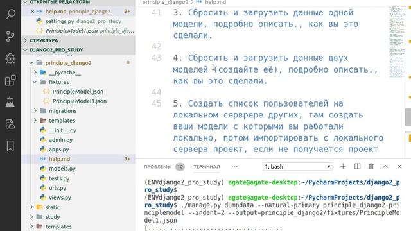Screen dimensions: 411x231
Task: Click text 'Сбросить и загрузить данные двух'
Action: point(268,58)
